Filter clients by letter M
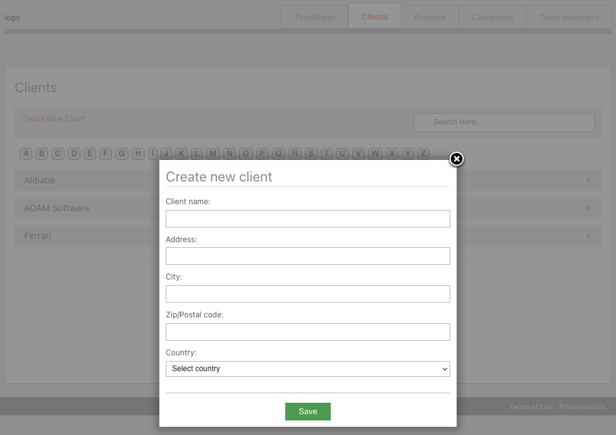Image resolution: width=616 pixels, height=435 pixels. [x=213, y=154]
